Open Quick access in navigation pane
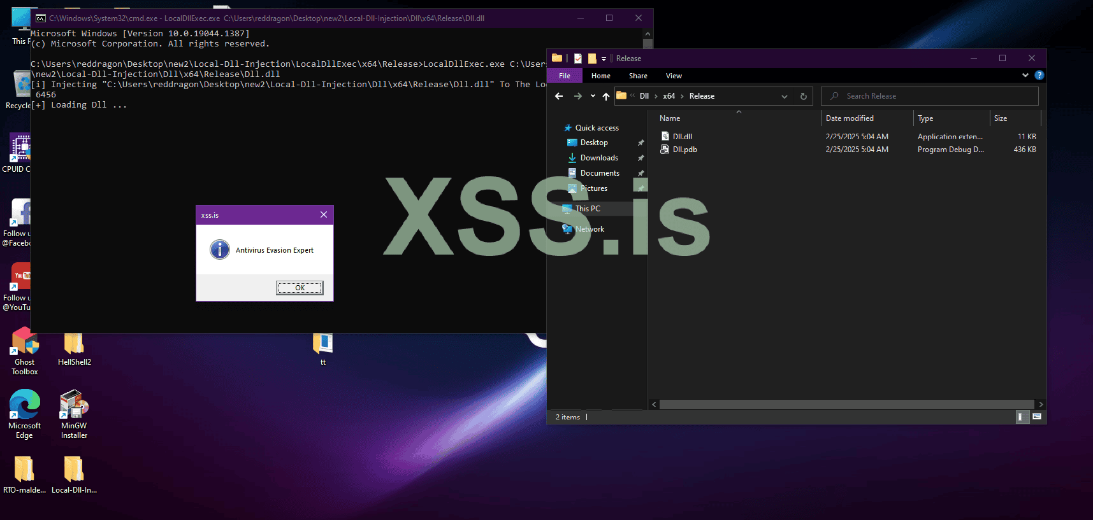Screen dimensions: 1093x520 pos(597,128)
